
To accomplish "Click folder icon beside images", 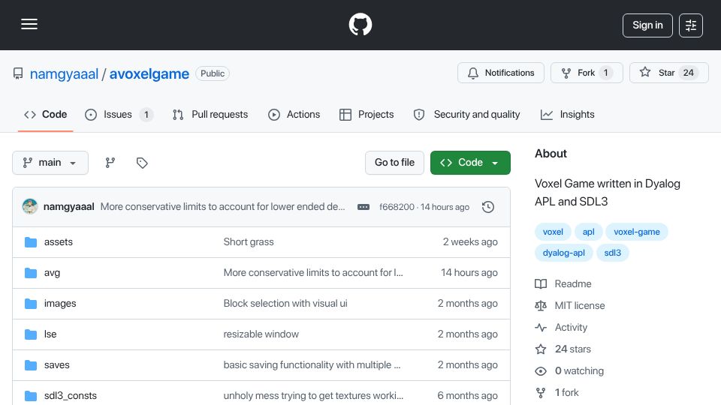I will pos(31,304).
